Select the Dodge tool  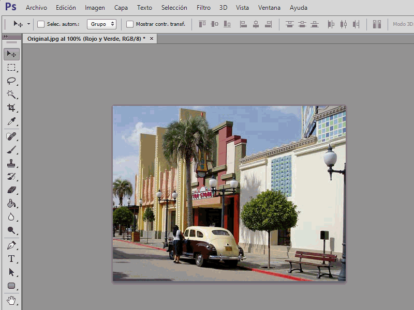tap(11, 230)
